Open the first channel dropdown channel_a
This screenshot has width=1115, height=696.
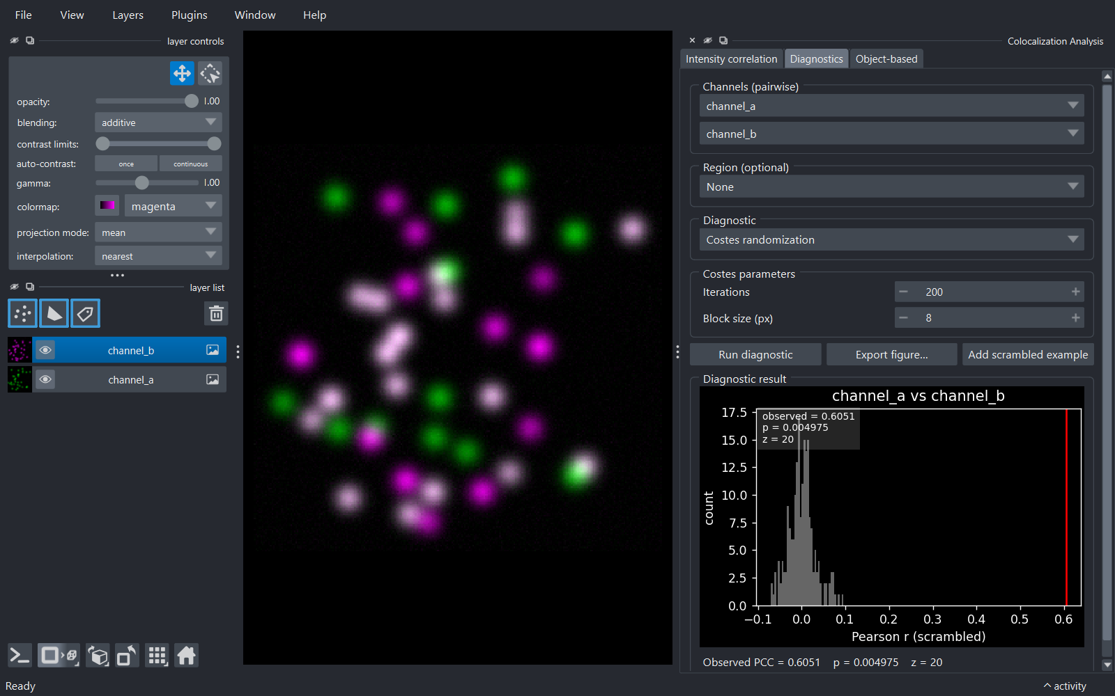click(891, 106)
